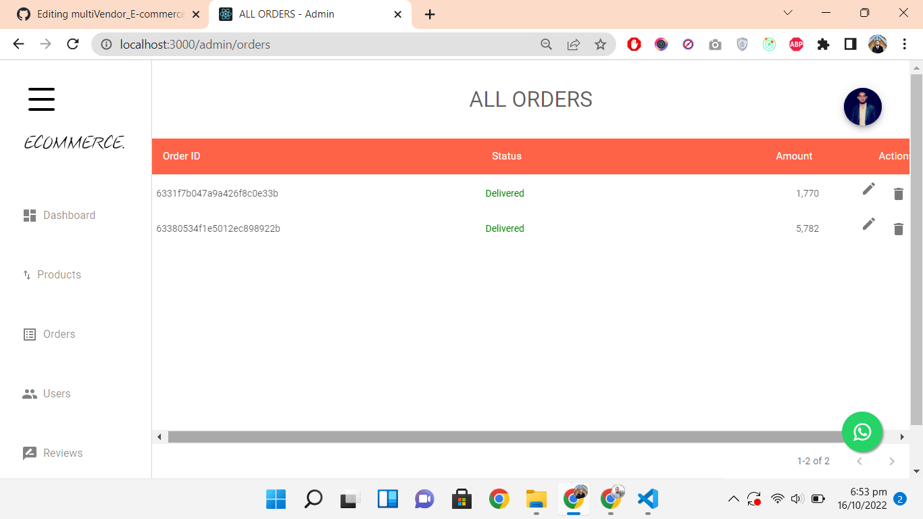Open the admin profile avatar picture
Screen dimensions: 923x519
click(x=862, y=107)
